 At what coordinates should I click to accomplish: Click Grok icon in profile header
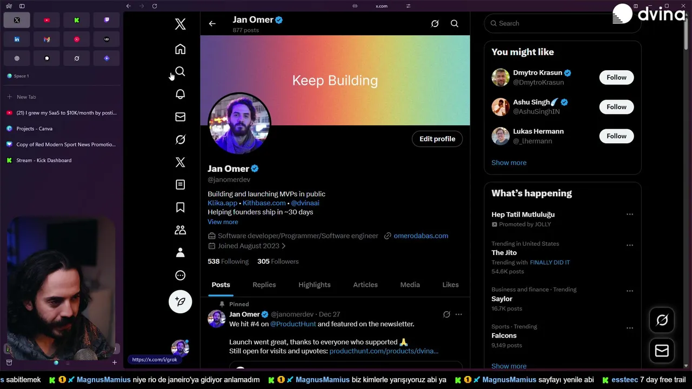(x=435, y=24)
